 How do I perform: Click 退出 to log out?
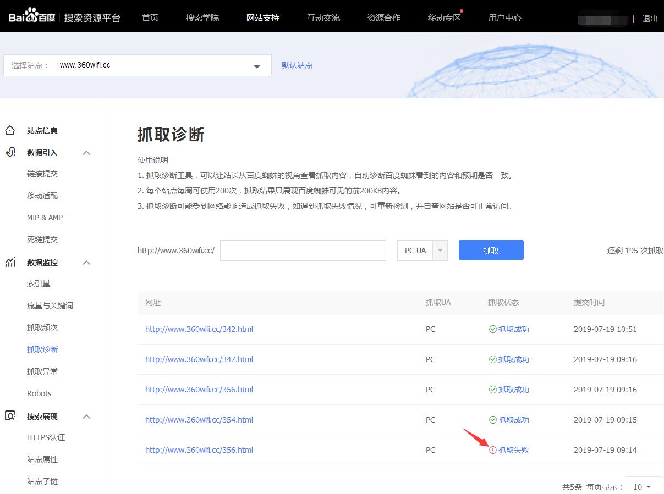(x=650, y=18)
